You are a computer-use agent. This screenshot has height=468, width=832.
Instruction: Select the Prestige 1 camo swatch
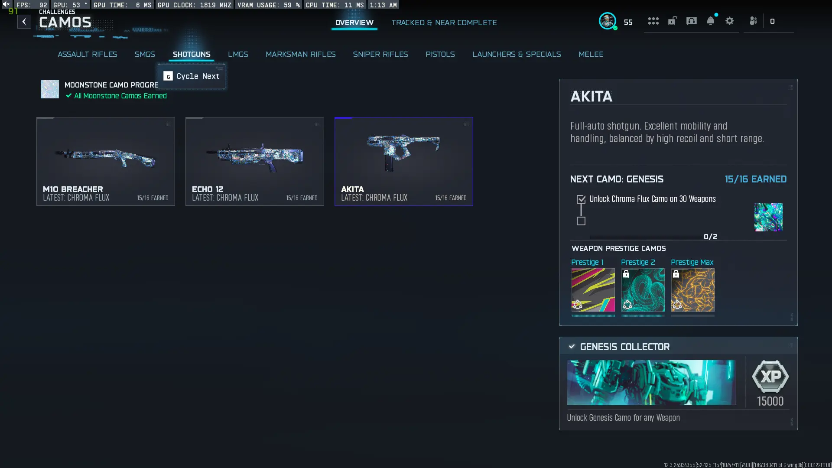tap(593, 290)
